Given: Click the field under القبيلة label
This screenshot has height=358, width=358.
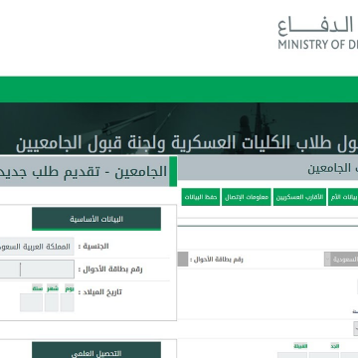Looking at the screenshot, I should click(292, 355).
